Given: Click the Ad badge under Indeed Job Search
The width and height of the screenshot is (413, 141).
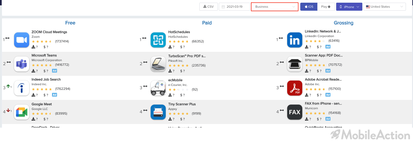Looking at the screenshot, I should tap(54, 95).
